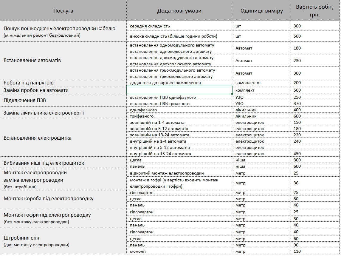The height and width of the screenshot is (256, 341).
Task: Click the Послуга column header
Action: [x=63, y=11]
